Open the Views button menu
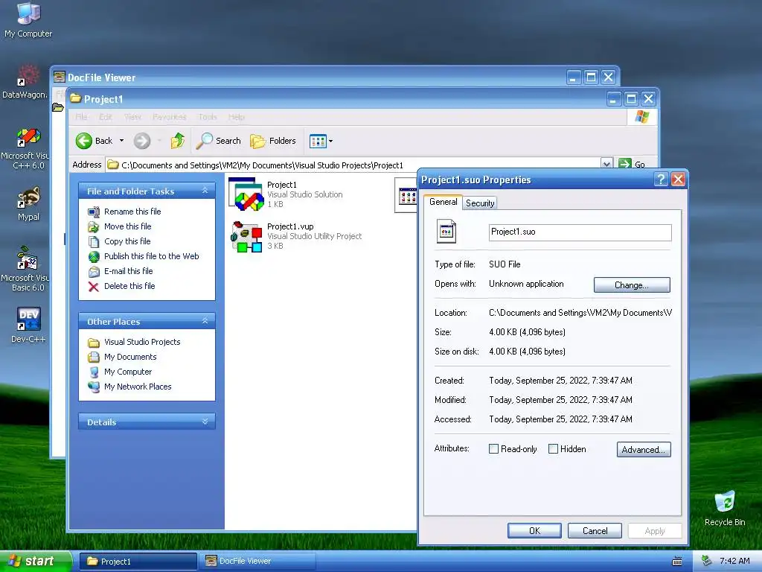762x572 pixels. [x=321, y=141]
